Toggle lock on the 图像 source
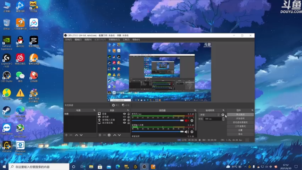This screenshot has width=302, height=170. click(128, 114)
